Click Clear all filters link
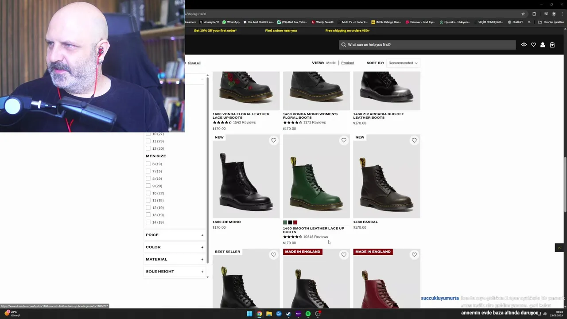 tap(194, 63)
